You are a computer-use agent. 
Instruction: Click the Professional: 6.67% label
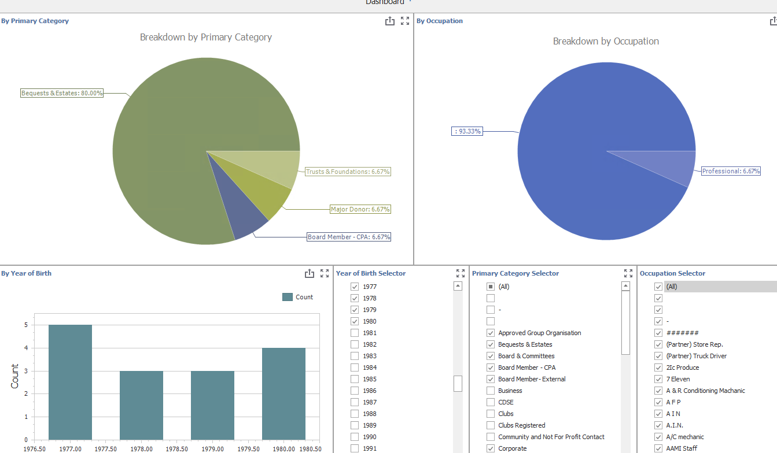(731, 171)
